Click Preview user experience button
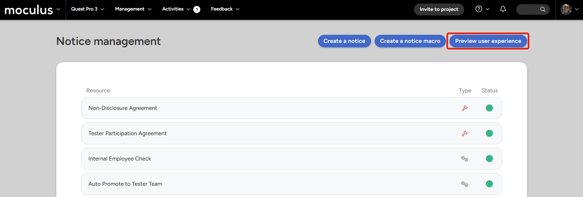Viewport: 583px width, 197px height. point(488,41)
